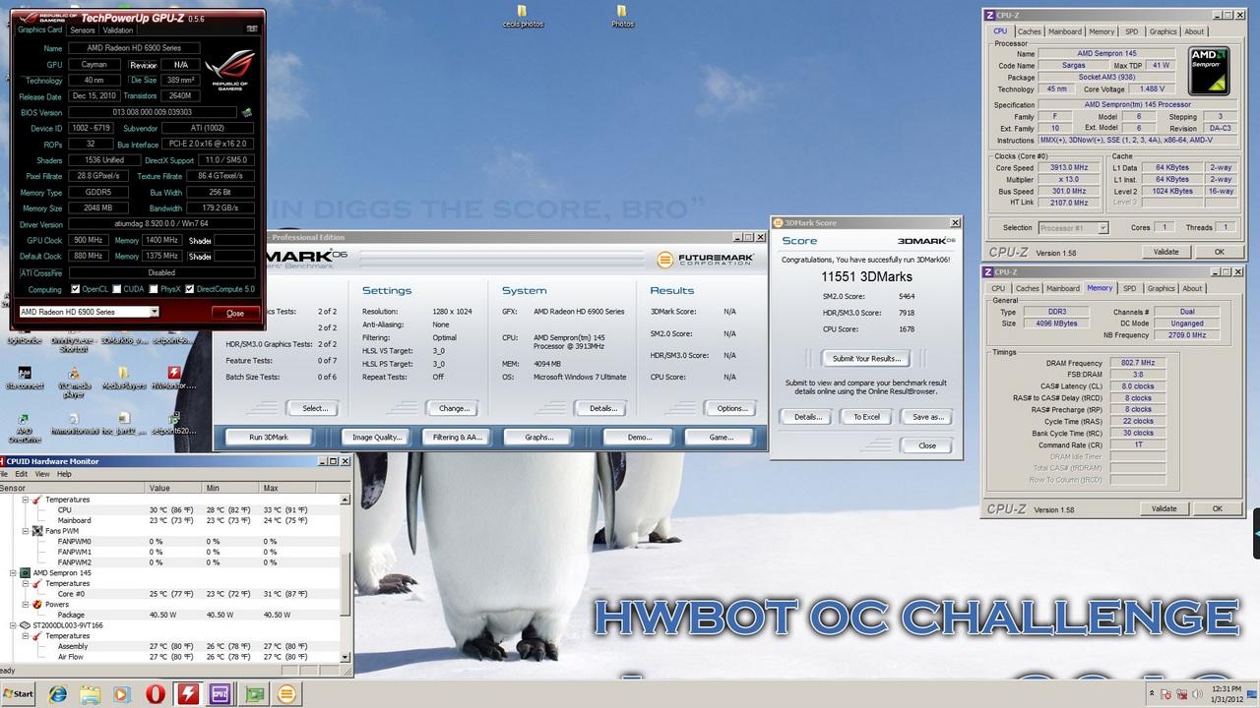Open Opera browser from the taskbar
The image size is (1260, 708).
tap(155, 694)
